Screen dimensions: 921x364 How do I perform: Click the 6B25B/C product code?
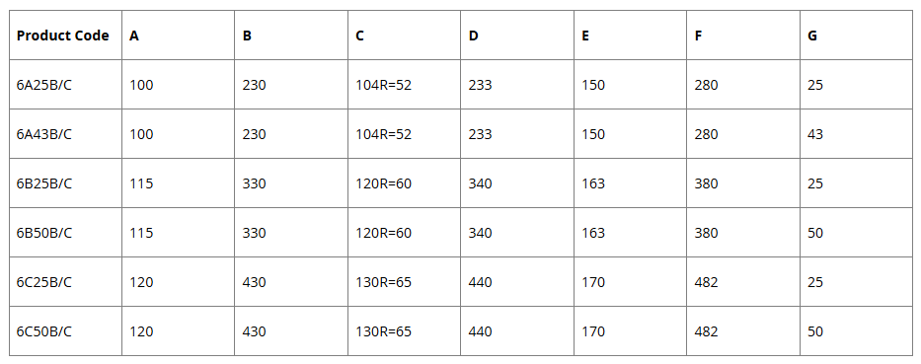(44, 183)
